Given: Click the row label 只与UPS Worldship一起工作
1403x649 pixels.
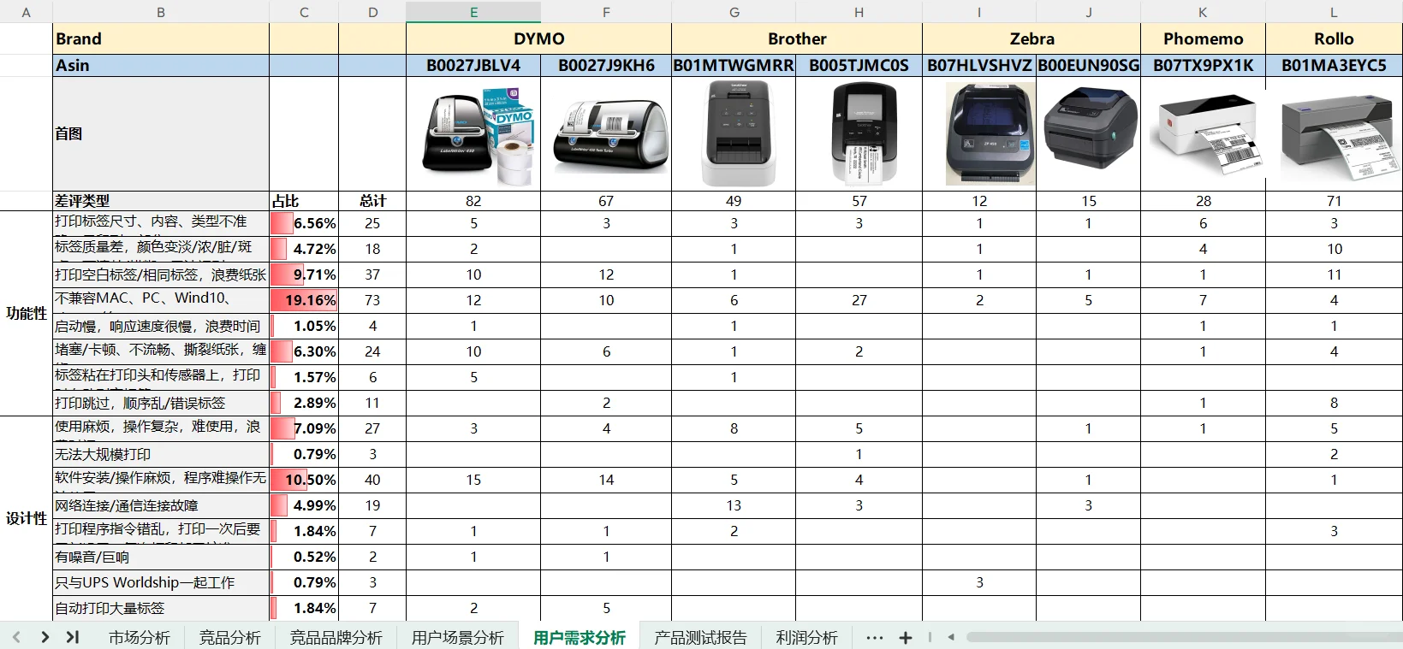Looking at the screenshot, I should click(161, 582).
